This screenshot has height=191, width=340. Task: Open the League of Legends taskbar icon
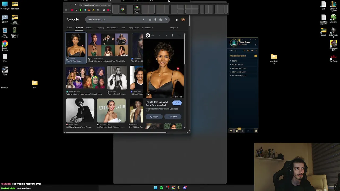click(179, 188)
